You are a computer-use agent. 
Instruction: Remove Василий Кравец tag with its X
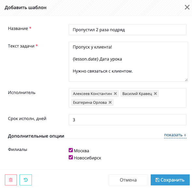(155, 93)
